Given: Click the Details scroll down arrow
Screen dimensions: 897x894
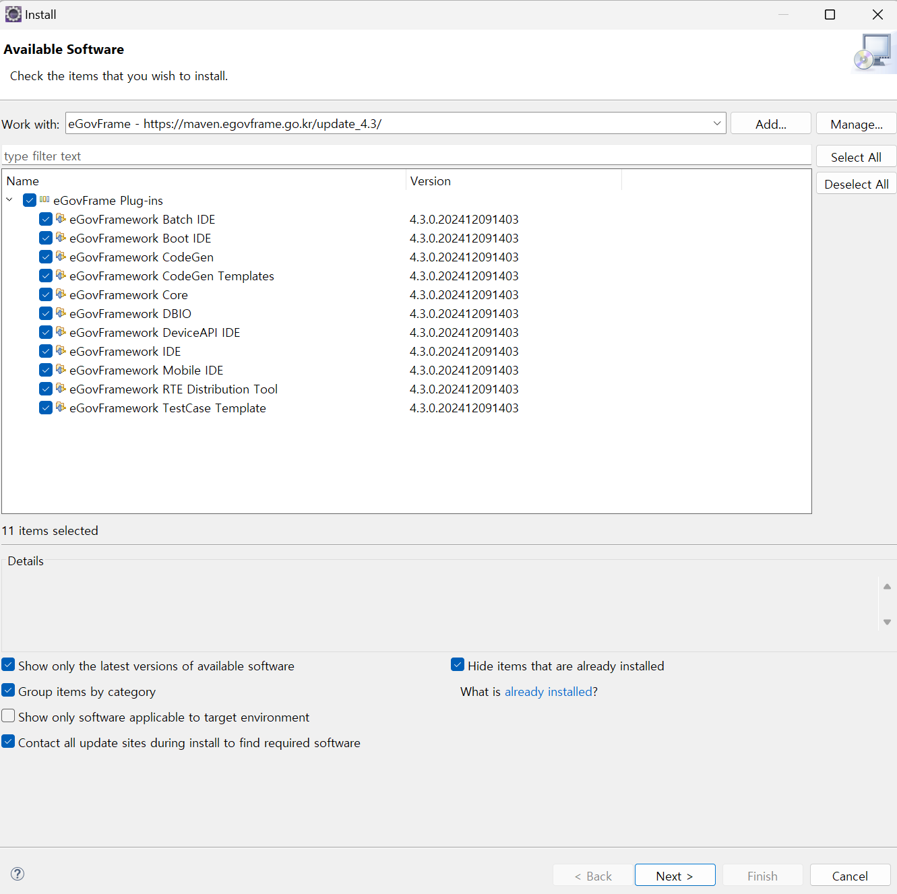Looking at the screenshot, I should pyautogui.click(x=887, y=622).
